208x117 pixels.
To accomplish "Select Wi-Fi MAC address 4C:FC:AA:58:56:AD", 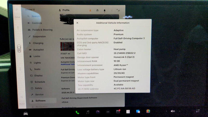I will 124,88.
